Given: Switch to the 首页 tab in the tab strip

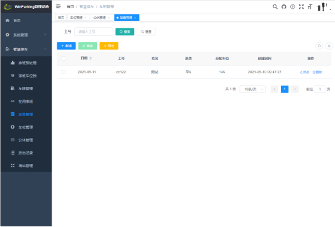Looking at the screenshot, I should 61,18.
